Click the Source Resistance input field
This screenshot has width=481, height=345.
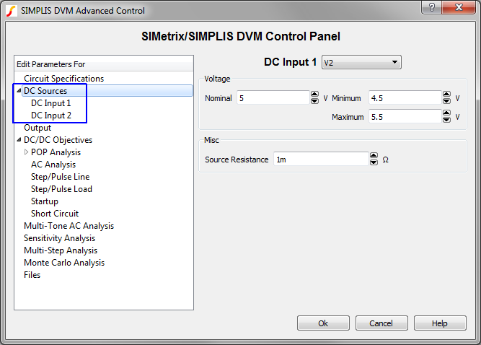pyautogui.click(x=321, y=160)
